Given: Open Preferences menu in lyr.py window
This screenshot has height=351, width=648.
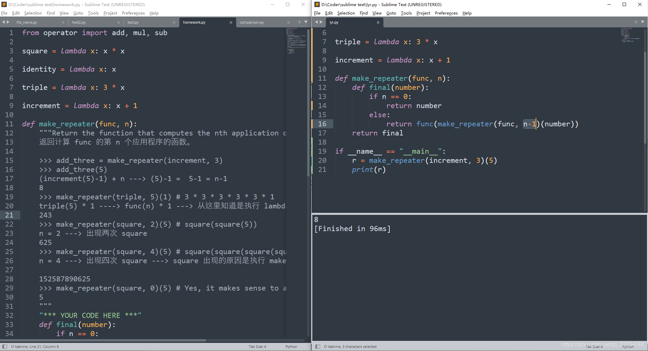Looking at the screenshot, I should pyautogui.click(x=446, y=13).
